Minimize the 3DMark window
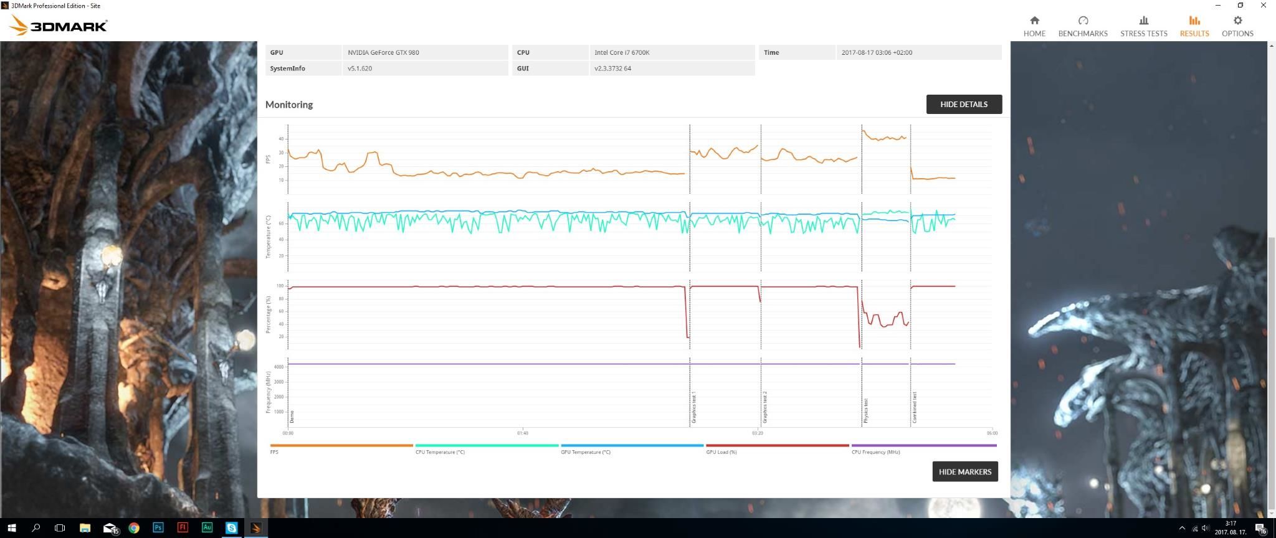1276x538 pixels. tap(1218, 6)
